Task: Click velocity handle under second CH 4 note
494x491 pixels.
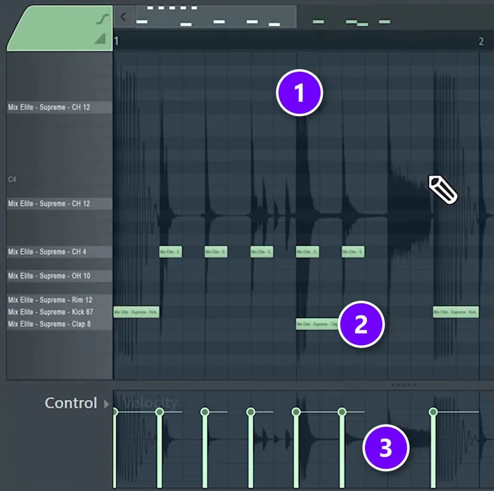Action: [x=205, y=412]
